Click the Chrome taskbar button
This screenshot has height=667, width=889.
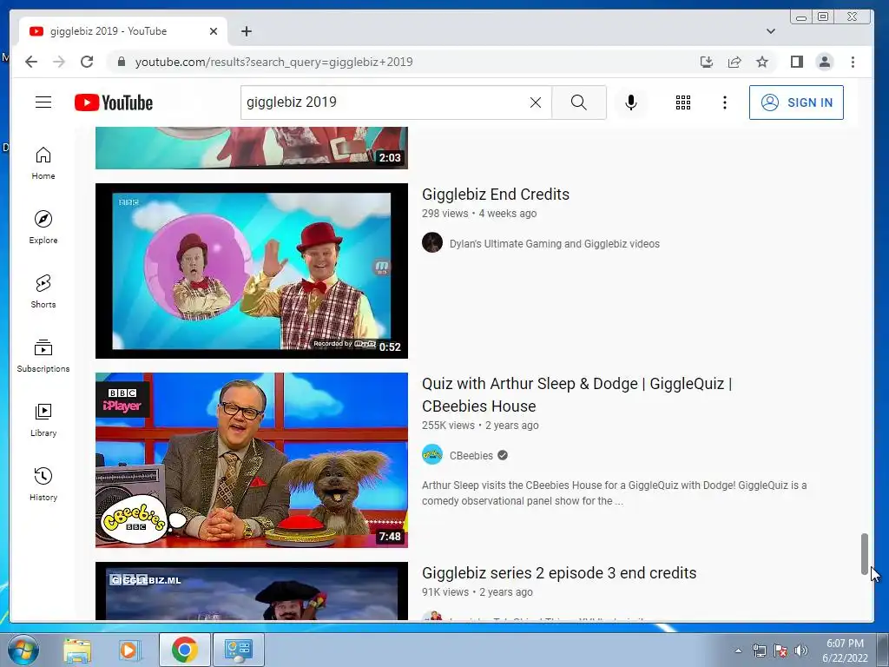184,650
